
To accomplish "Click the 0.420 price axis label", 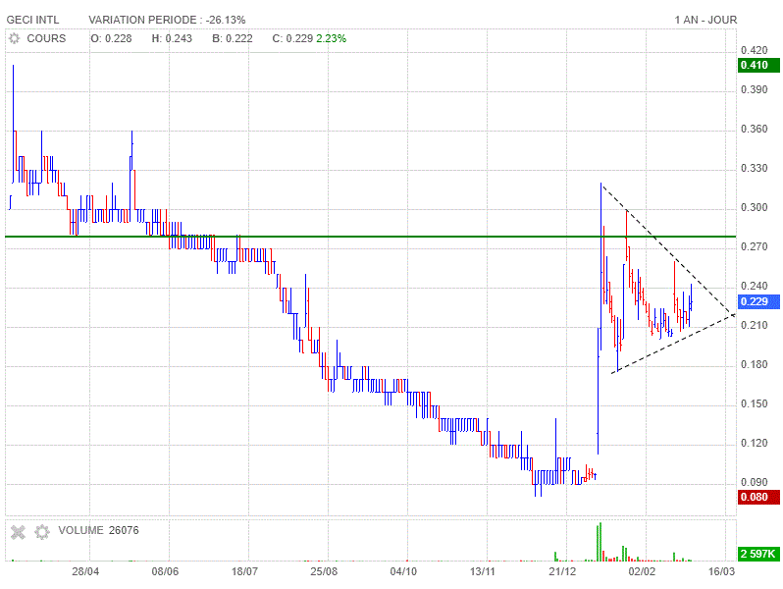I will click(x=754, y=50).
